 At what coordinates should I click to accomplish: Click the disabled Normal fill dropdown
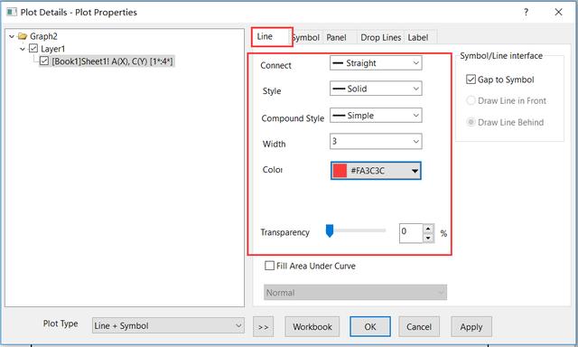pos(355,293)
